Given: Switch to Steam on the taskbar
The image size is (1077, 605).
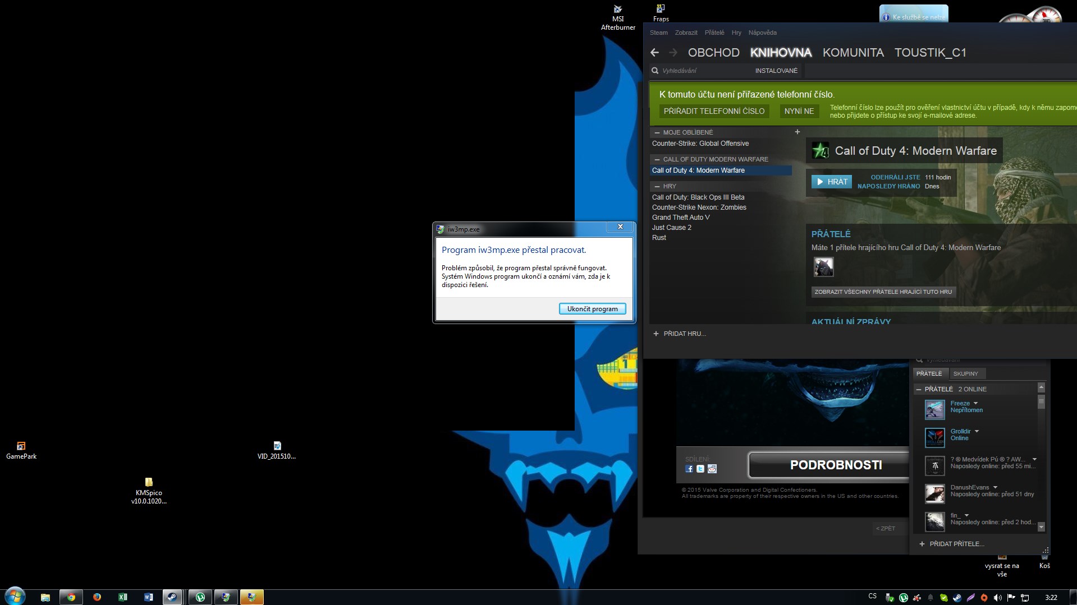Looking at the screenshot, I should [173, 597].
